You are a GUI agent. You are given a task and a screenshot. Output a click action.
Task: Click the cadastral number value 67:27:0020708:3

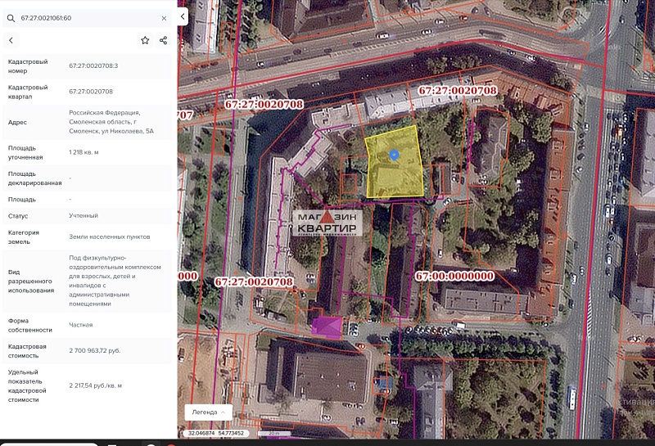coord(93,65)
